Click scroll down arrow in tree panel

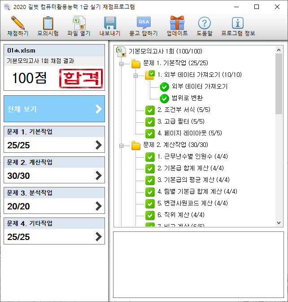pos(279,222)
